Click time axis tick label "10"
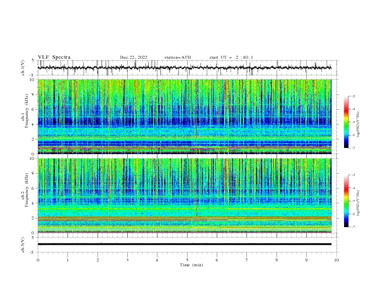This screenshot has width=379, height=292. tap(336, 260)
